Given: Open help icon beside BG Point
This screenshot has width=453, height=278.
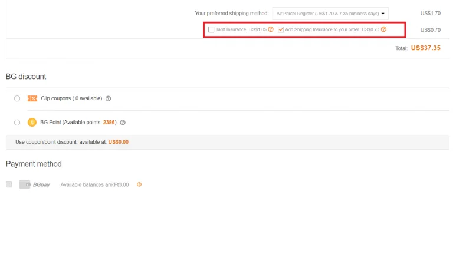Looking at the screenshot, I should [123, 123].
